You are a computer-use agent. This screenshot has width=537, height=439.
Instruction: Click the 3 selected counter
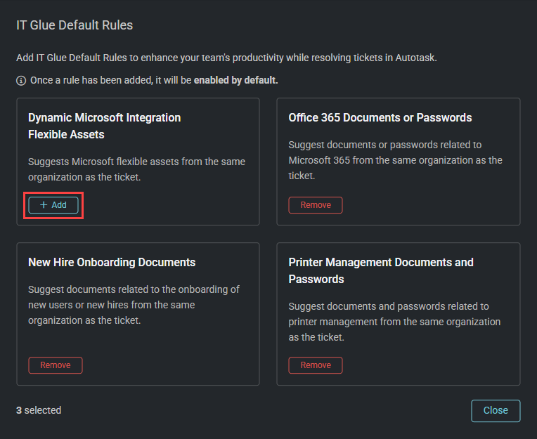click(39, 410)
